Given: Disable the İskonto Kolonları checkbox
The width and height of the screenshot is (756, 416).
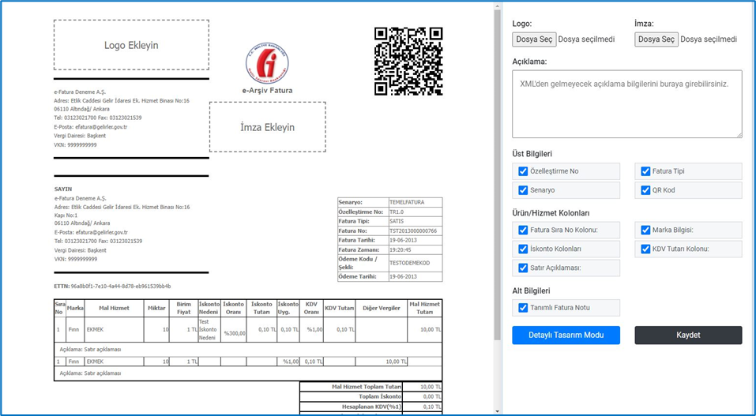Looking at the screenshot, I should pos(523,249).
